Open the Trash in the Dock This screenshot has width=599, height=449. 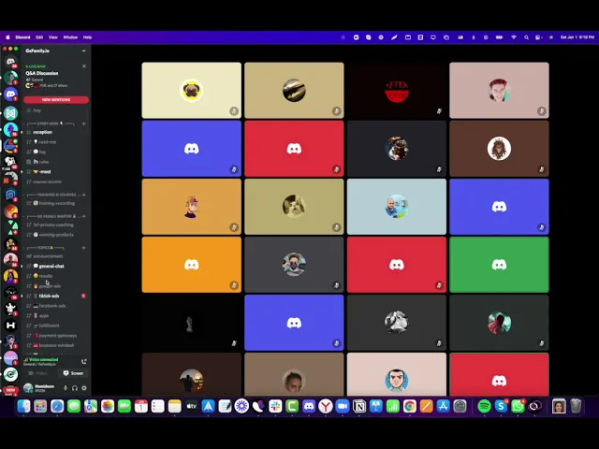[x=576, y=406]
